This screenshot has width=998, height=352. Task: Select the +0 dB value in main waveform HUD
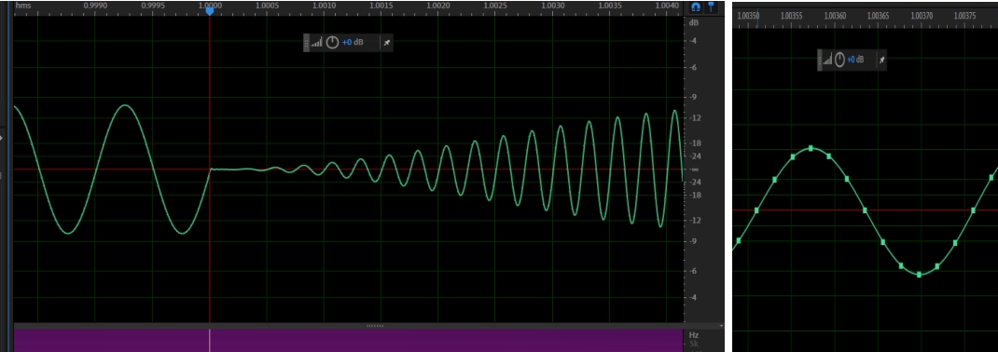(x=352, y=43)
